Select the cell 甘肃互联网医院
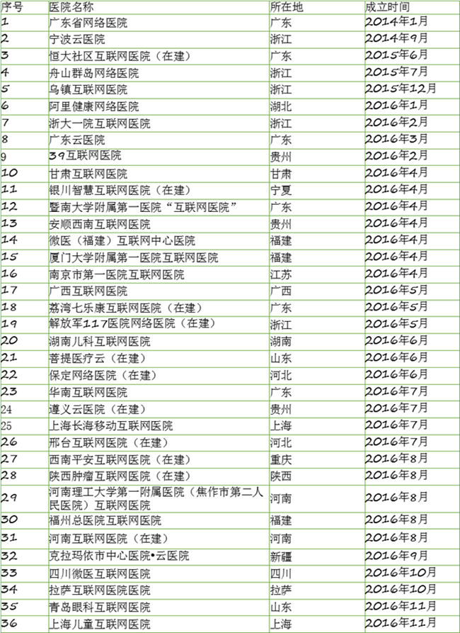 point(159,174)
